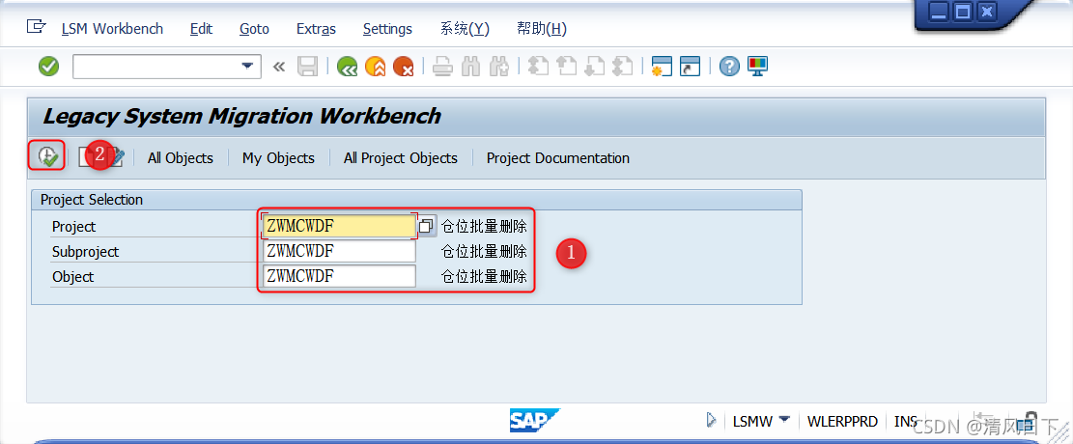Click the 仓位批量删除 text beside the Object field
The image size is (1073, 444).
(x=484, y=276)
